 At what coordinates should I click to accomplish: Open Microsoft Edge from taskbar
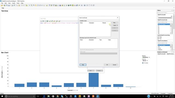[x=44, y=96]
